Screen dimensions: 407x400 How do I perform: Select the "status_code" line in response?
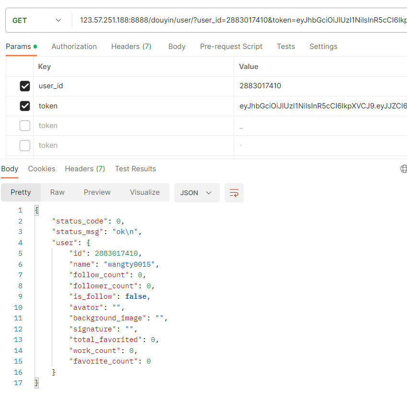pyautogui.click(x=89, y=221)
